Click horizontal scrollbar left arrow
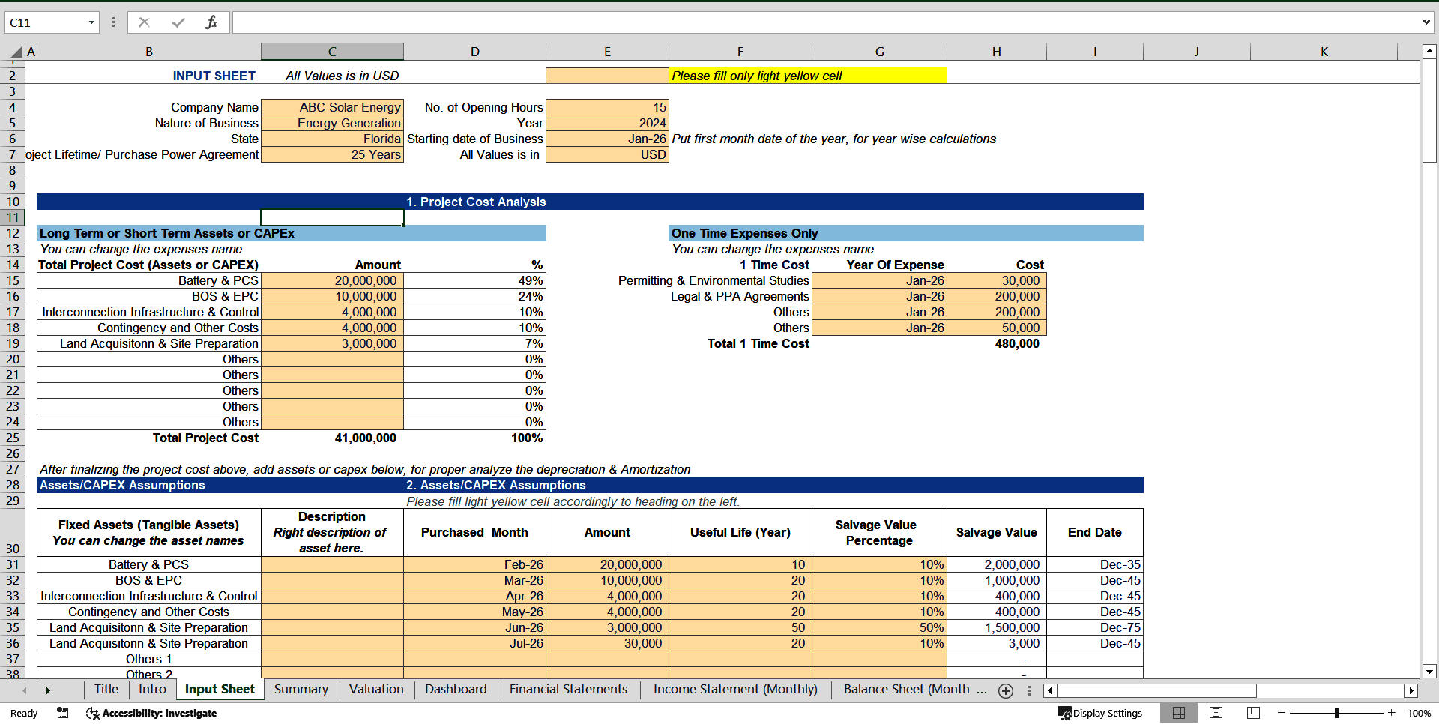Image resolution: width=1439 pixels, height=724 pixels. click(x=1049, y=690)
